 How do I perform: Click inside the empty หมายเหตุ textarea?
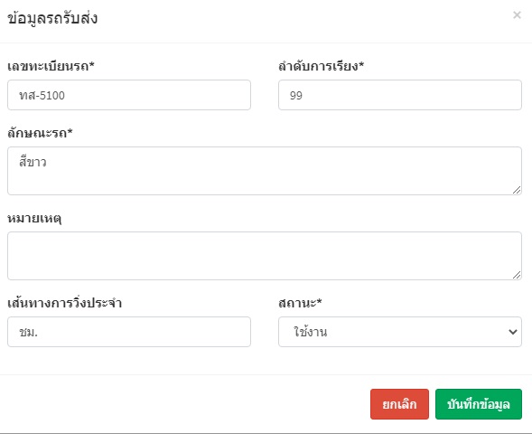pos(265,256)
